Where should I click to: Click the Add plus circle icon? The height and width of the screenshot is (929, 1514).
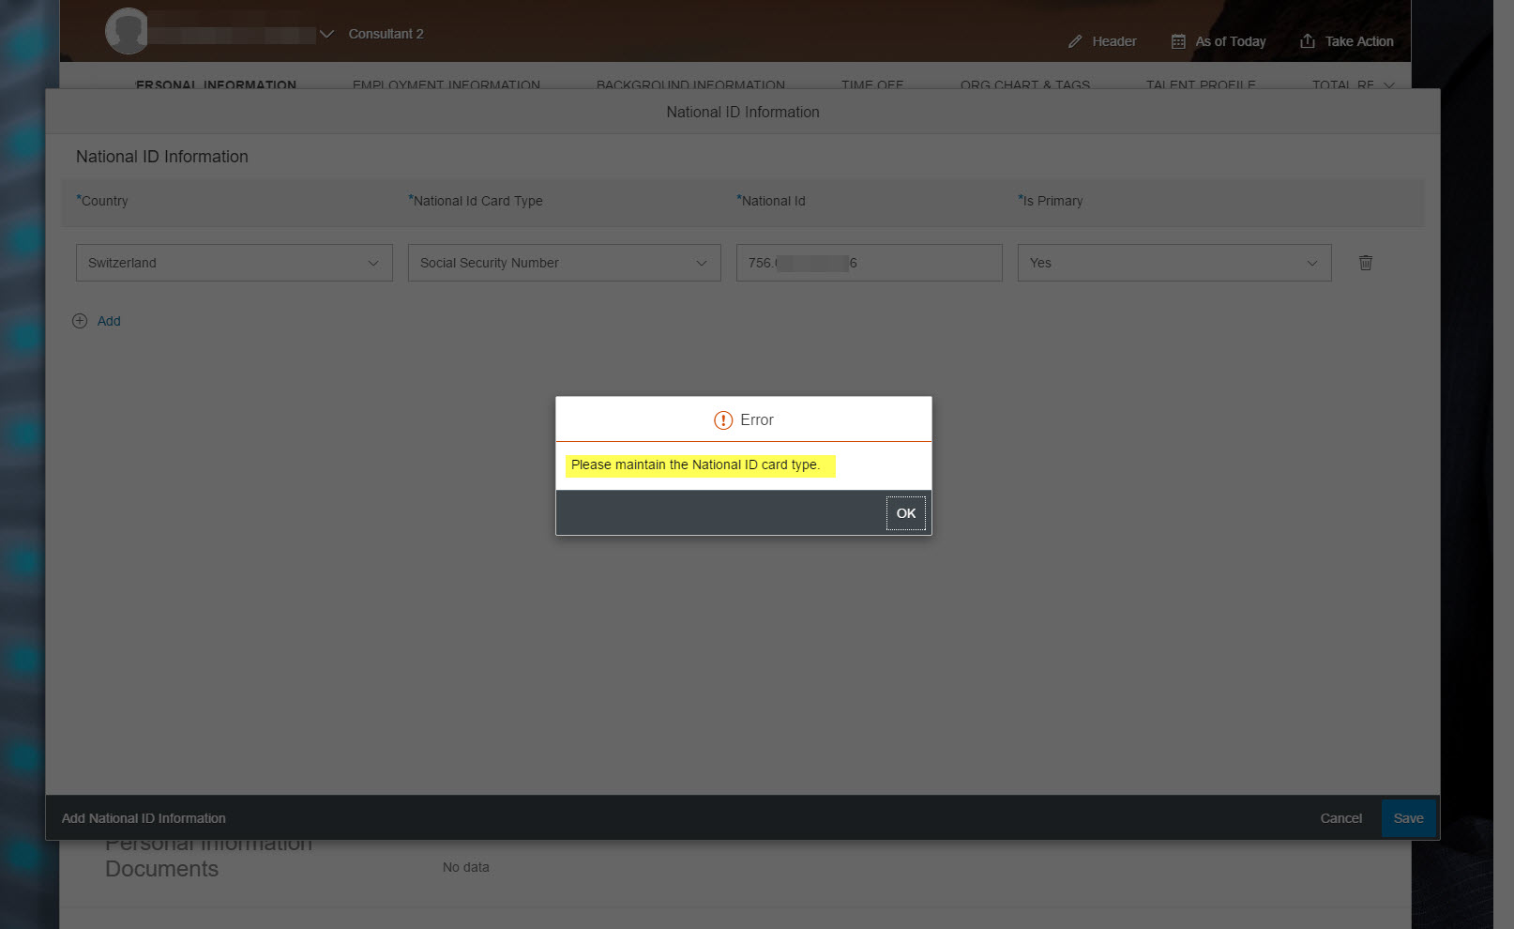click(x=80, y=321)
